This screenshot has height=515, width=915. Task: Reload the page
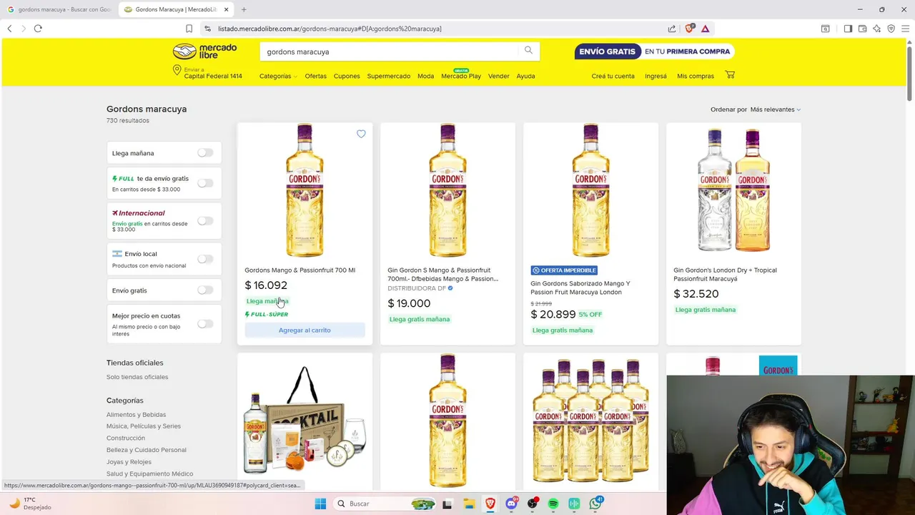[38, 29]
